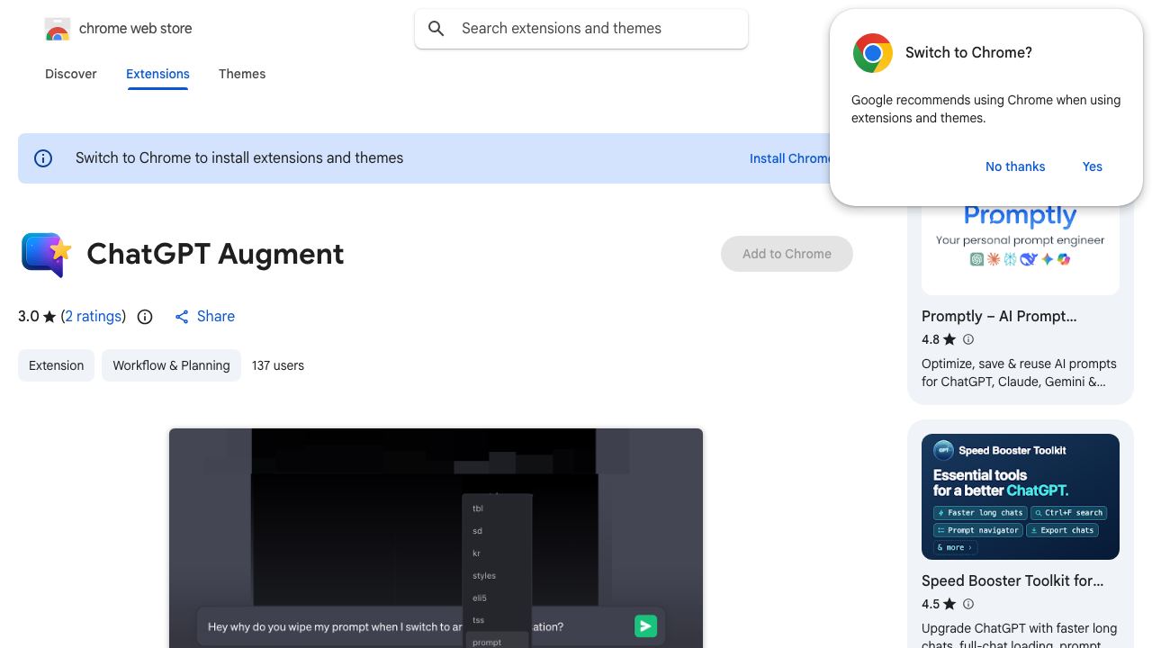Click info icon beside Promptly 4.8 rating
This screenshot has height=648, width=1152.
pyautogui.click(x=968, y=339)
